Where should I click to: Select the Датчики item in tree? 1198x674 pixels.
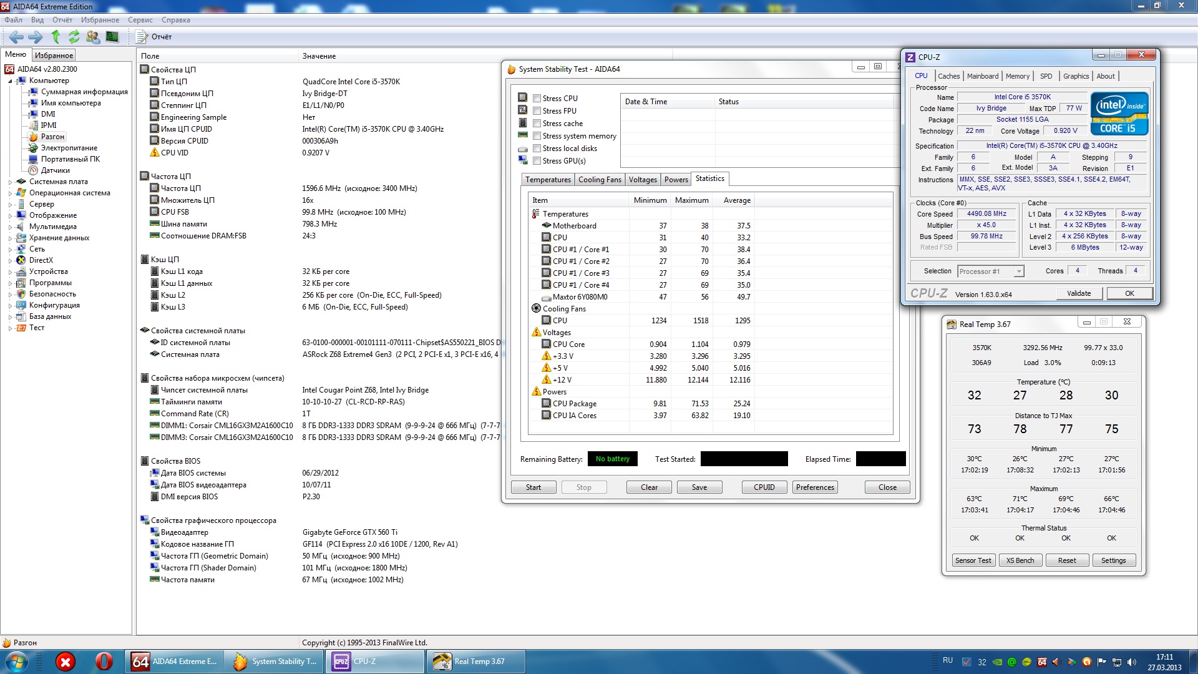(55, 170)
